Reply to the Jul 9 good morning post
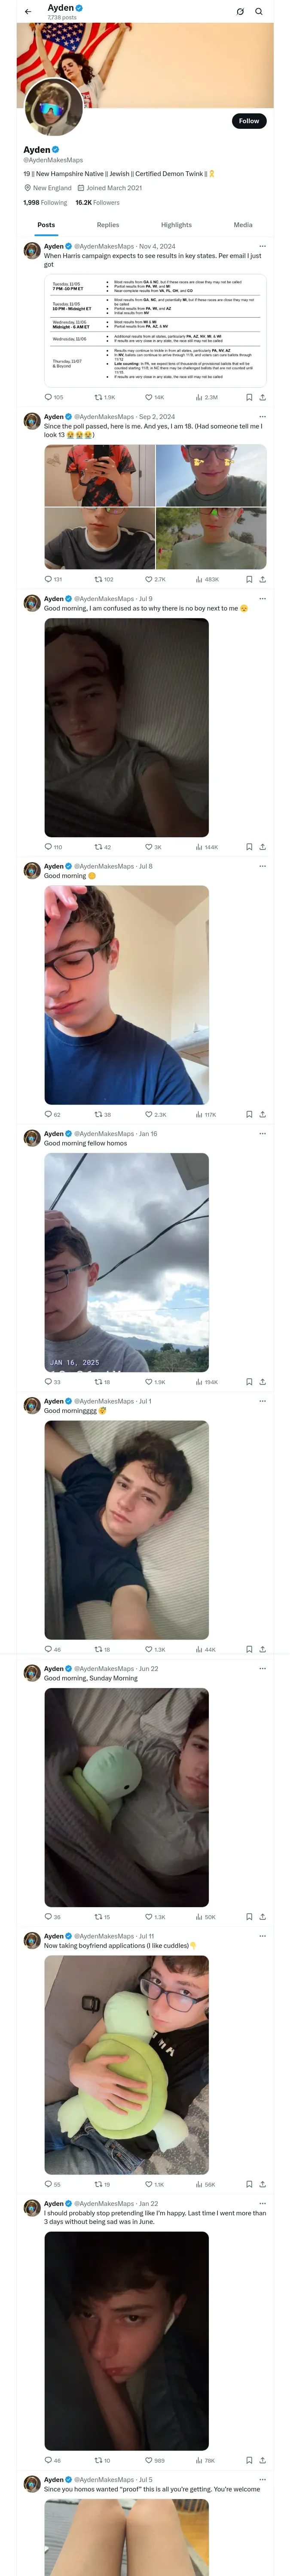Screen dimensions: 290x2576 48,847
